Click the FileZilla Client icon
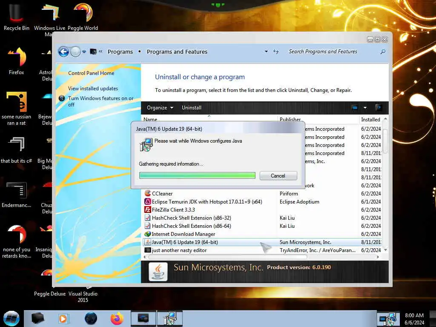 point(148,209)
